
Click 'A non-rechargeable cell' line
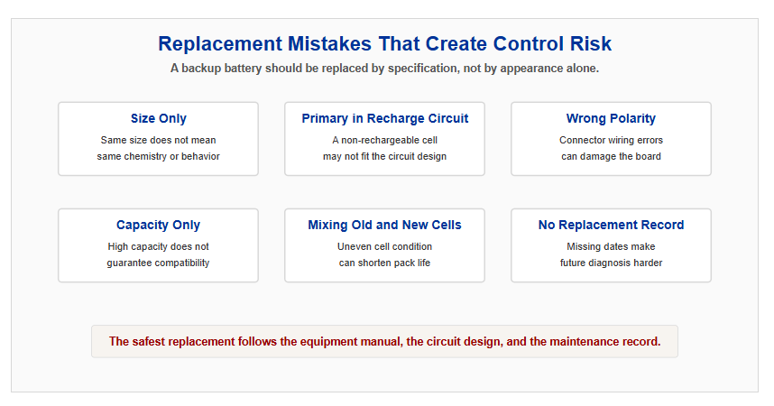pos(385,140)
